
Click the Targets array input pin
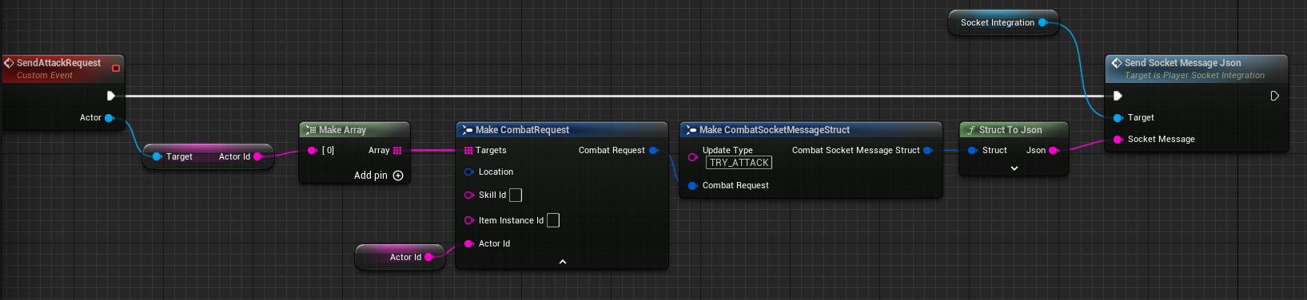(x=468, y=150)
